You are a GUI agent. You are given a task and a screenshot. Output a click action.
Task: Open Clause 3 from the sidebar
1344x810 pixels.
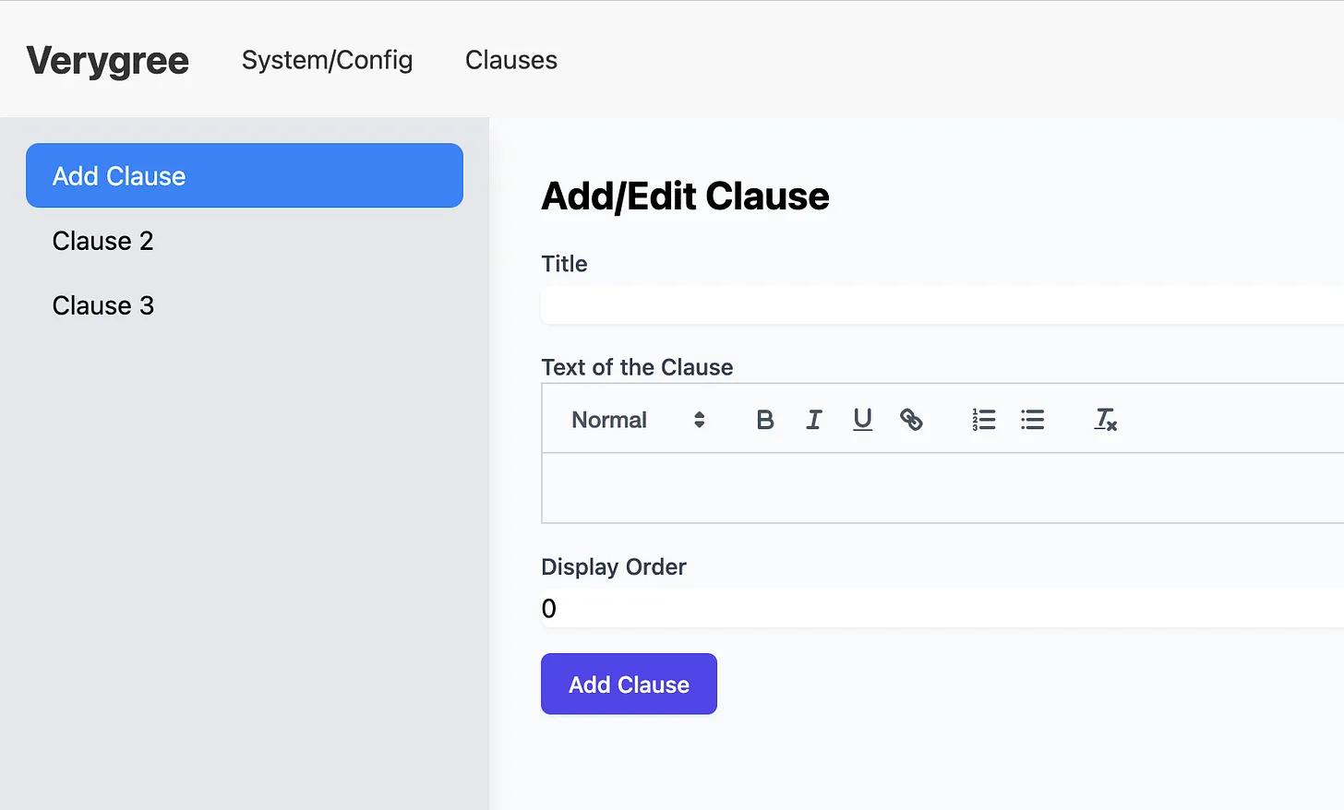tap(102, 305)
